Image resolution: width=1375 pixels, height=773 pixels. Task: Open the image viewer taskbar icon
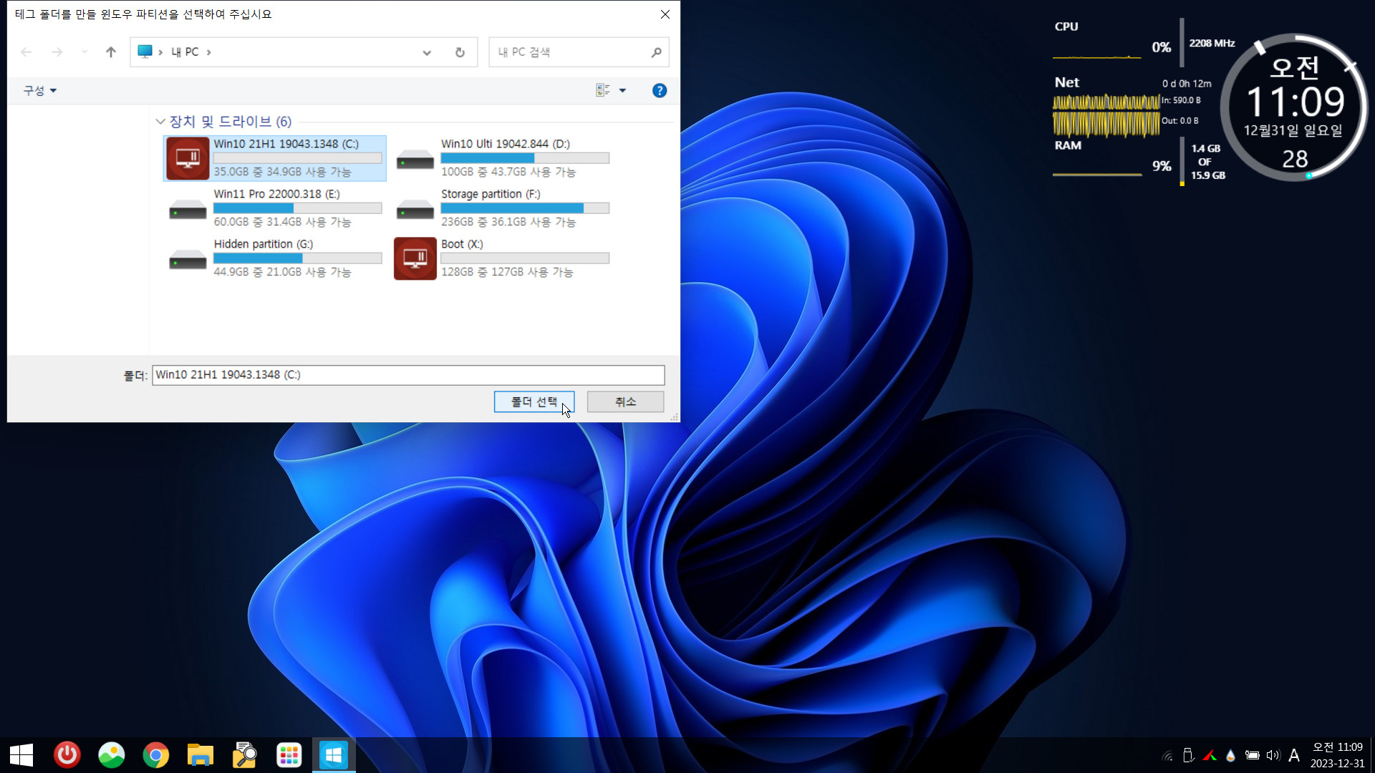[112, 755]
